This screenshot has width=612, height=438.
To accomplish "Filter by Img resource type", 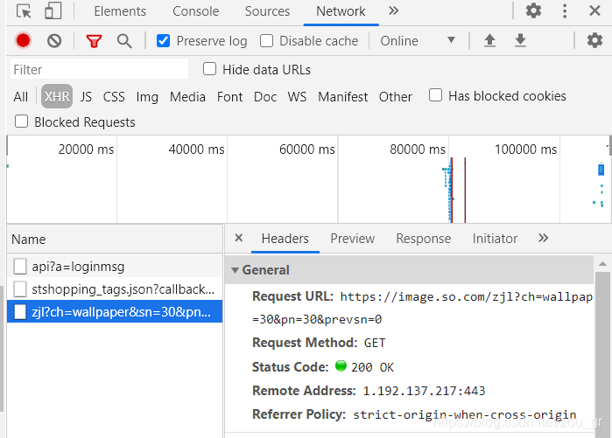I will (x=147, y=97).
